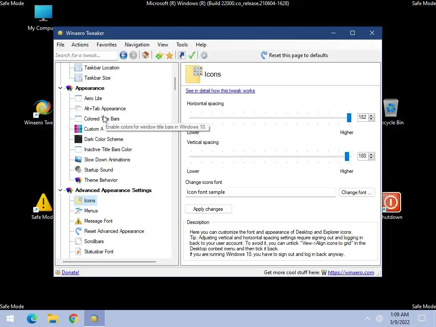Select Taskbar Location tree item
Viewport: 436px width, 327px height.
tap(102, 68)
